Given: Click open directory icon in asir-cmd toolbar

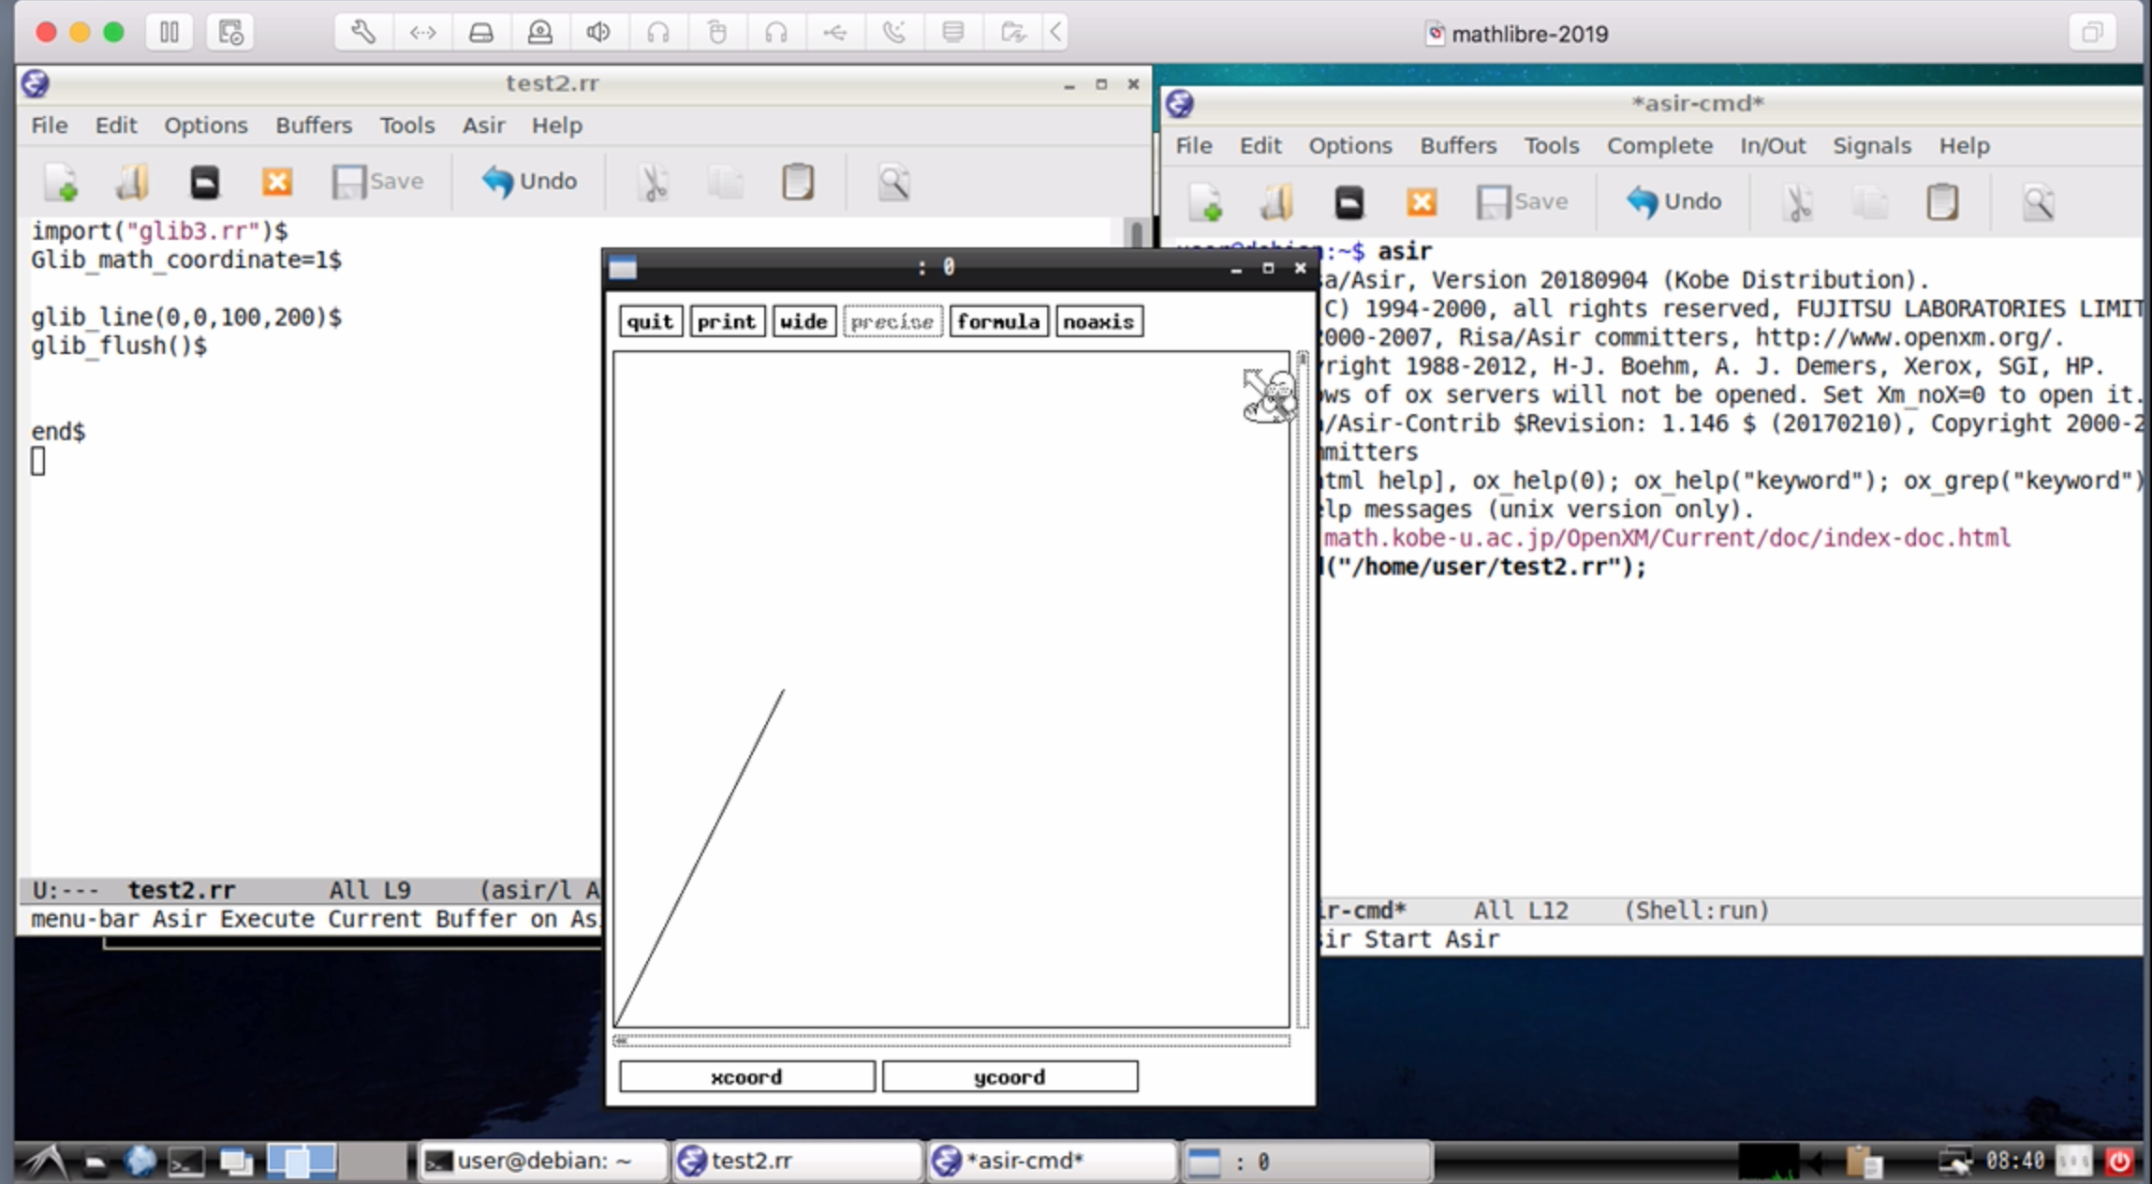Looking at the screenshot, I should [x=1349, y=202].
